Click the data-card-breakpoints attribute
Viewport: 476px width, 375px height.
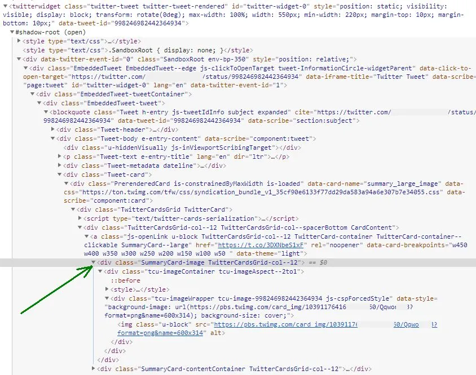tap(417, 245)
